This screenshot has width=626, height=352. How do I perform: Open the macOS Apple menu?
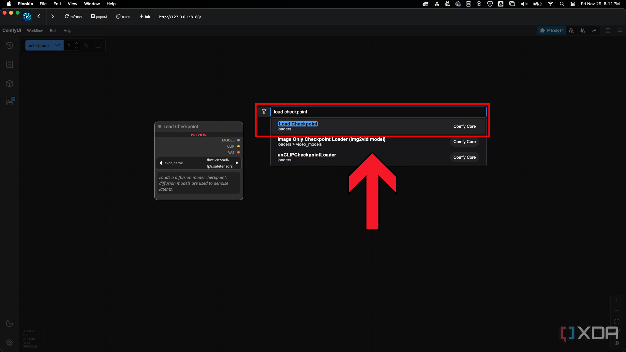pos(9,4)
